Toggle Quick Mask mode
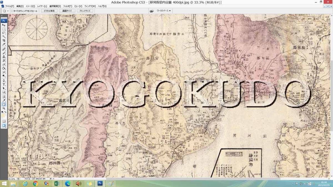The height and width of the screenshot is (187, 333). pos(4,121)
